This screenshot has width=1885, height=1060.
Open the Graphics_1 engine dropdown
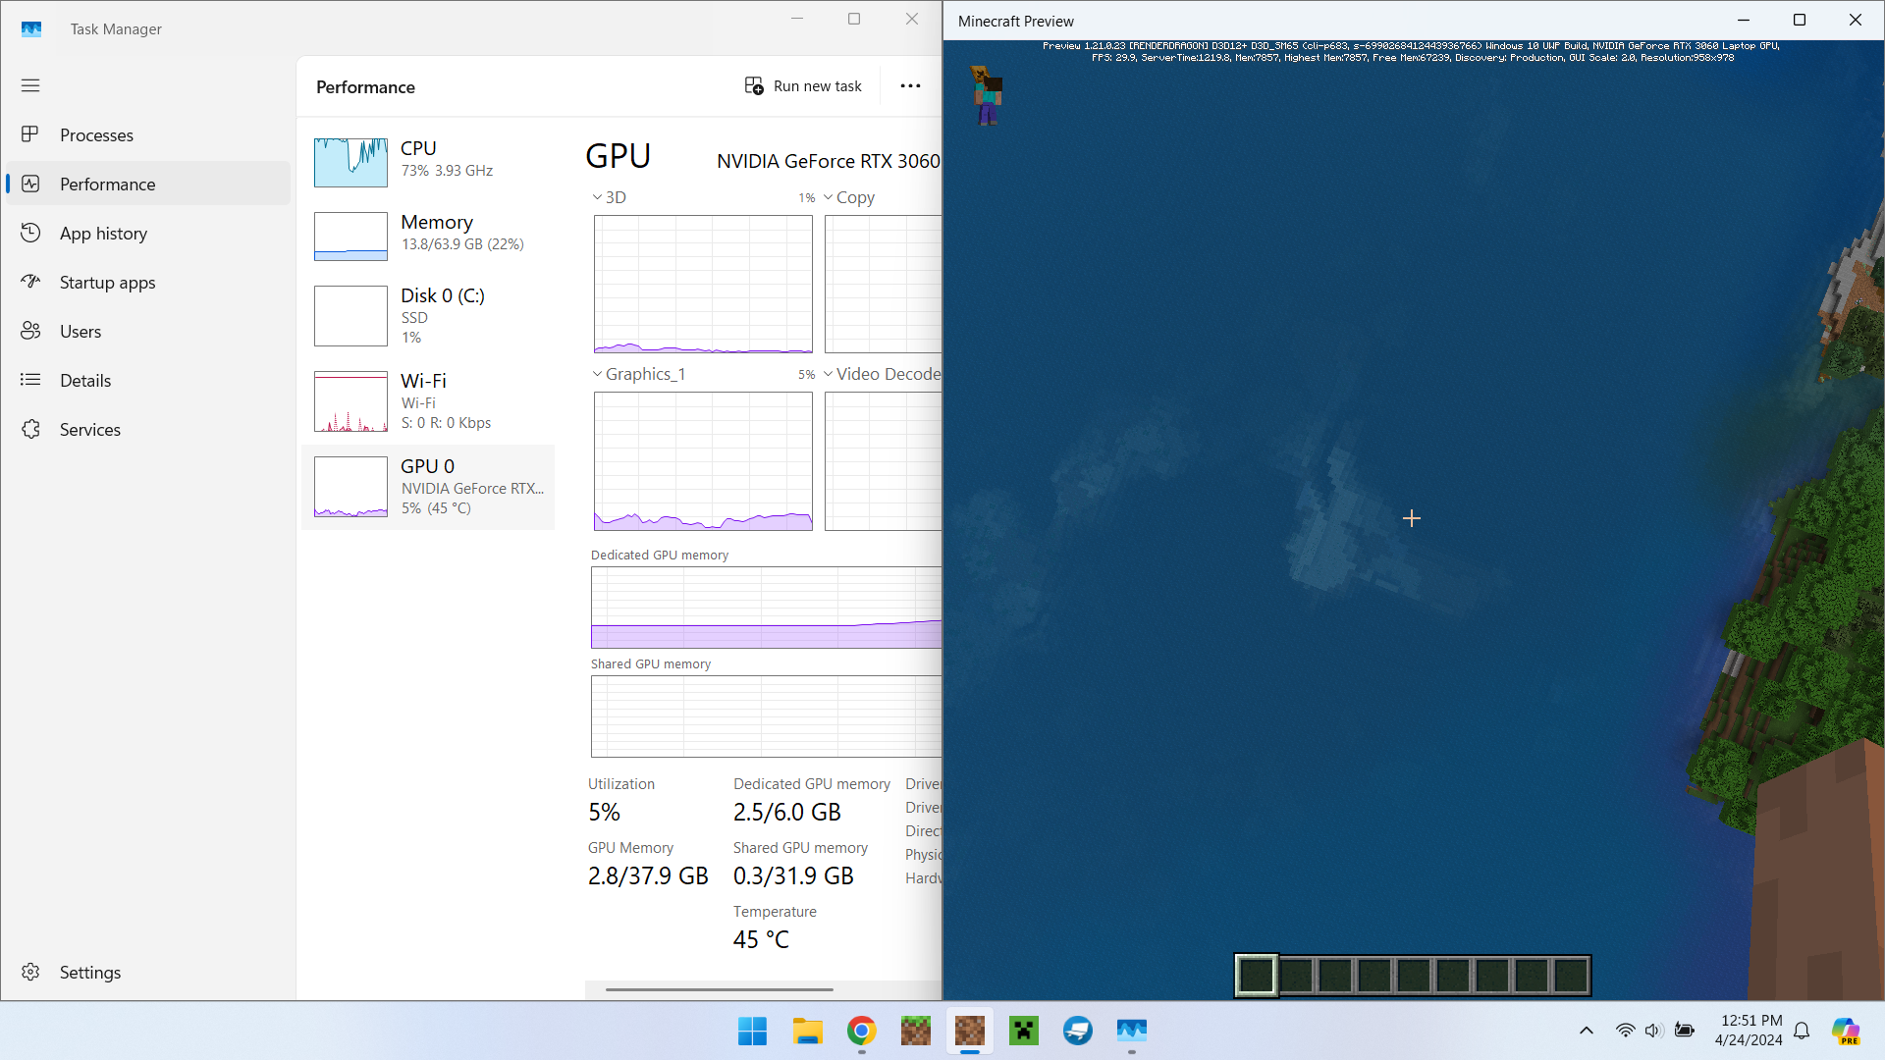[x=597, y=374]
